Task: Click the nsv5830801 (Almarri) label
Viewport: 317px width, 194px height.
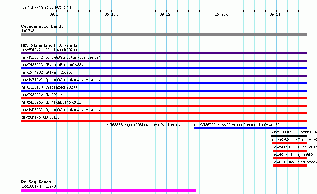Action: click(x=294, y=132)
